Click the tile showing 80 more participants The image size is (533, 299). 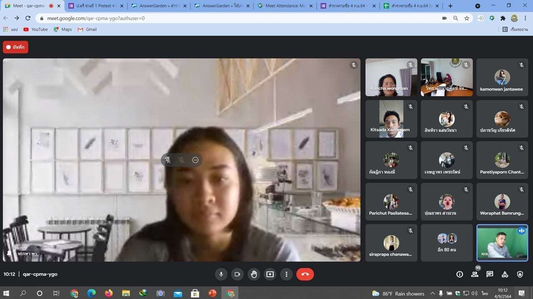pyautogui.click(x=446, y=243)
